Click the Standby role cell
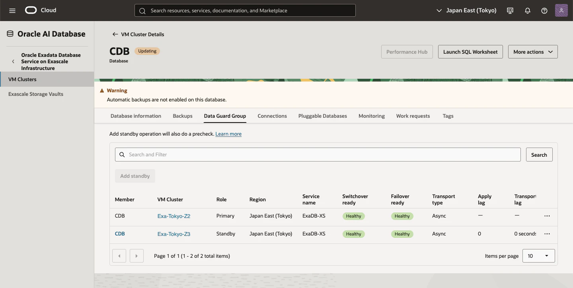The height and width of the screenshot is (288, 573). (x=226, y=234)
